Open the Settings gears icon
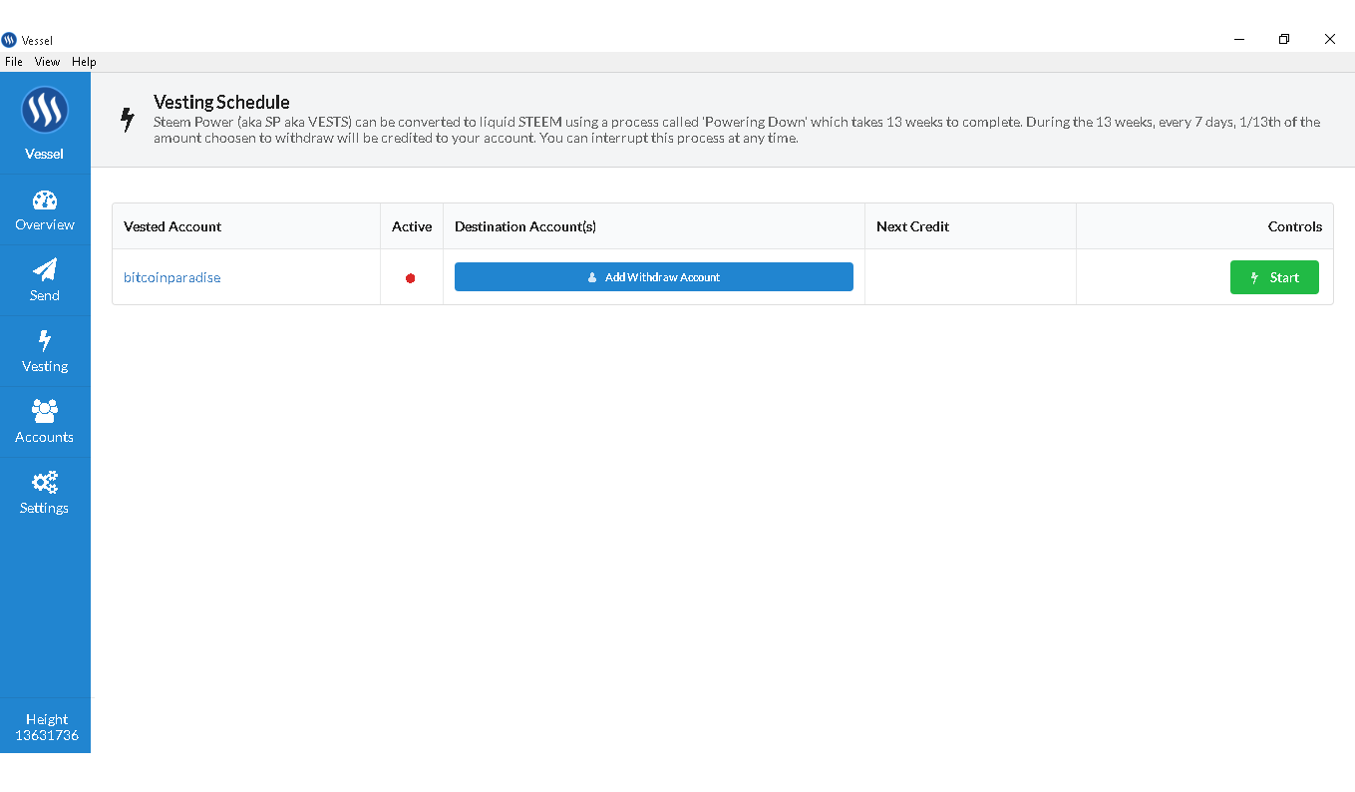Image resolution: width=1355 pixels, height=792 pixels. point(45,483)
